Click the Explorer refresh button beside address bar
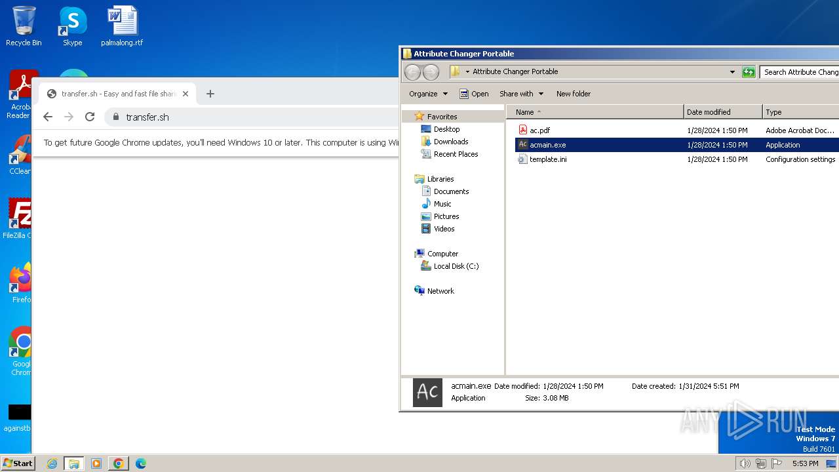 point(749,72)
